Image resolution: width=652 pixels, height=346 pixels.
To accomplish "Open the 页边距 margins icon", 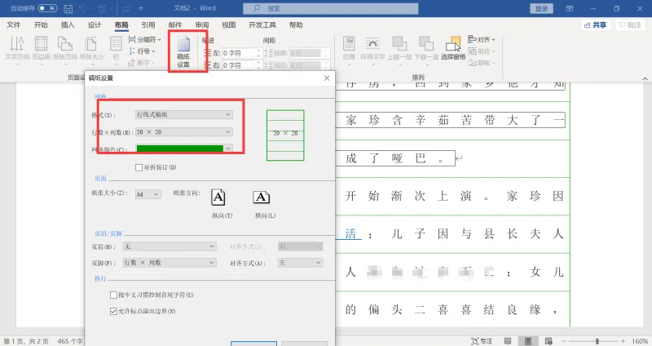I will pos(42,48).
